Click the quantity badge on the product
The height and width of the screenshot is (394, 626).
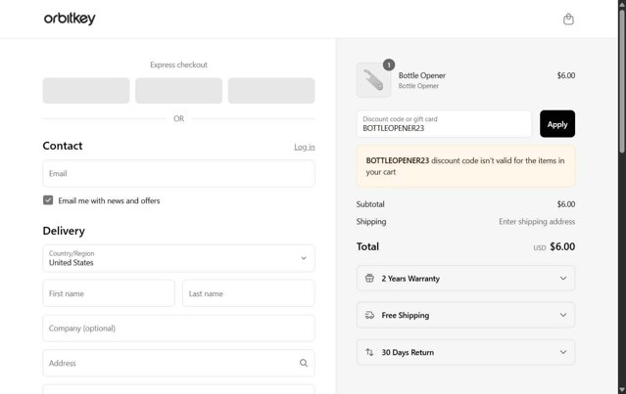click(x=389, y=65)
